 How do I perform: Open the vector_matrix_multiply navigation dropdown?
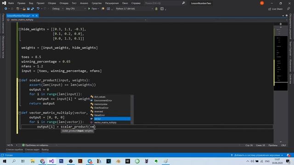(77, 20)
